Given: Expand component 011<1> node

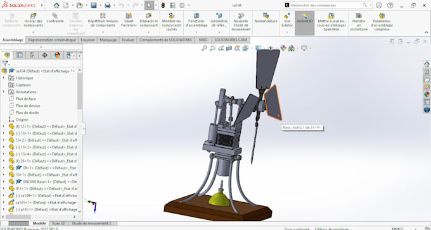Looking at the screenshot, I should click(x=4, y=188).
